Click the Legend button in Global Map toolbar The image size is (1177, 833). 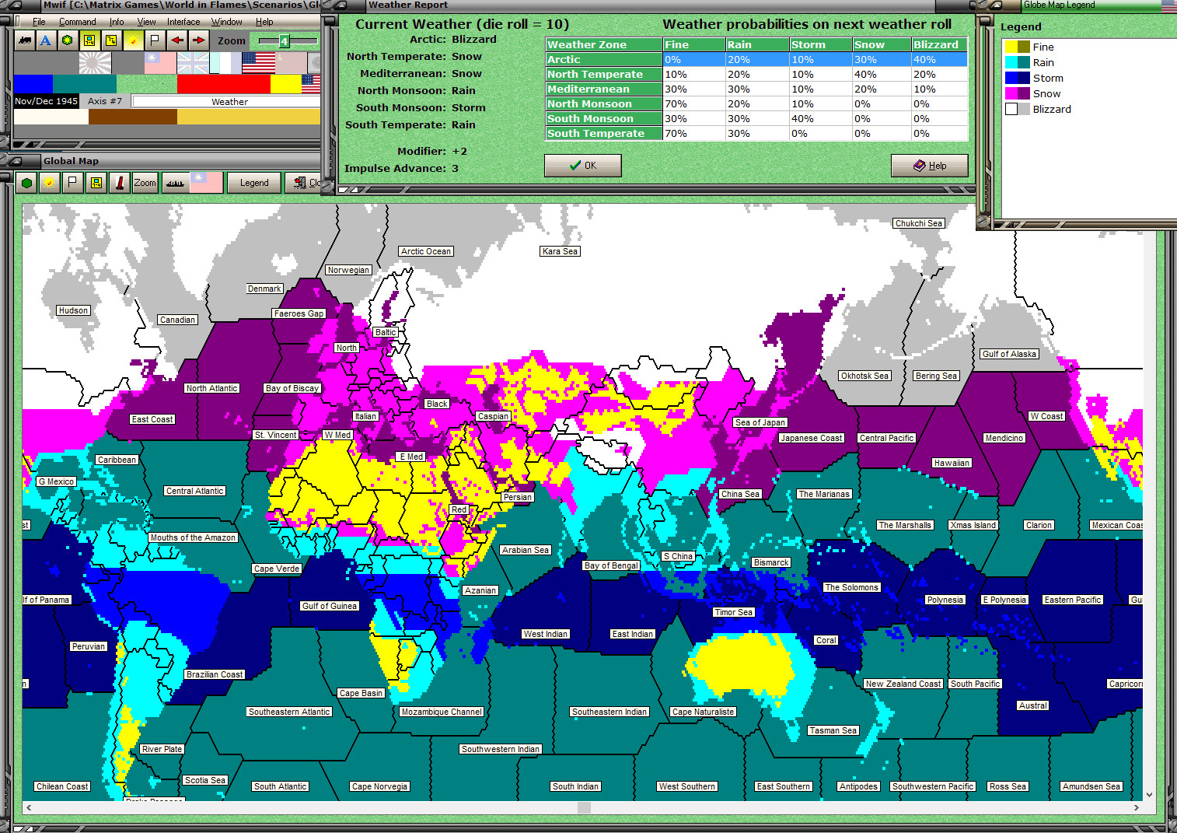(x=254, y=183)
